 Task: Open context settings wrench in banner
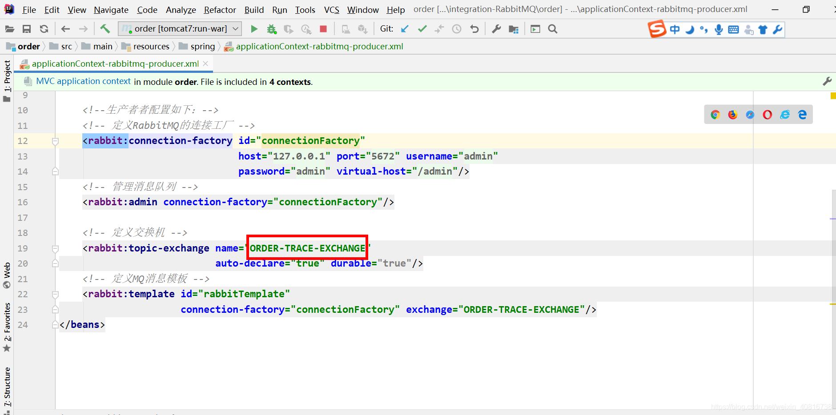click(827, 81)
